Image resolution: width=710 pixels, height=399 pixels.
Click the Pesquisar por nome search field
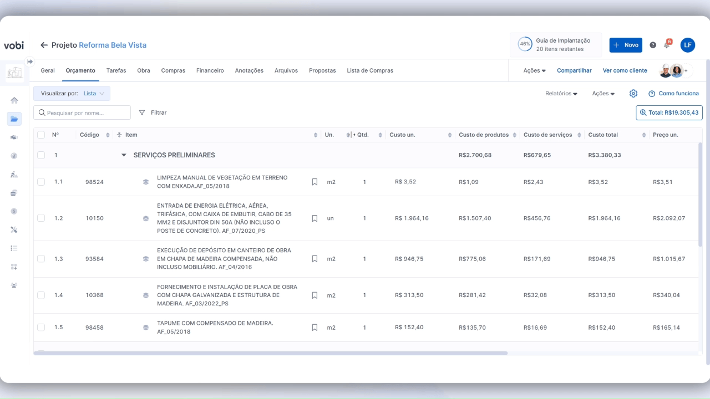83,112
